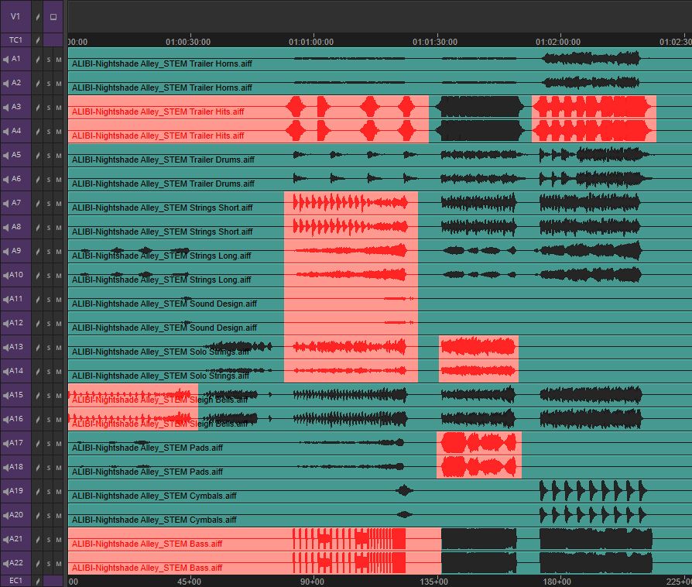Click the sync lock slash on track A16
This screenshot has width=692, height=587.
(x=37, y=420)
